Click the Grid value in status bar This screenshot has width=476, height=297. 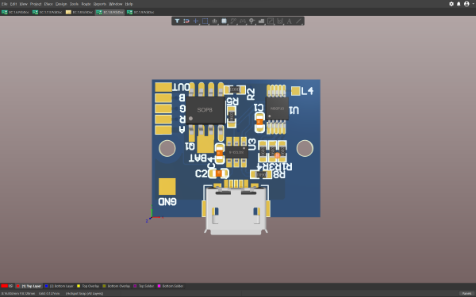pyautogui.click(x=49, y=293)
